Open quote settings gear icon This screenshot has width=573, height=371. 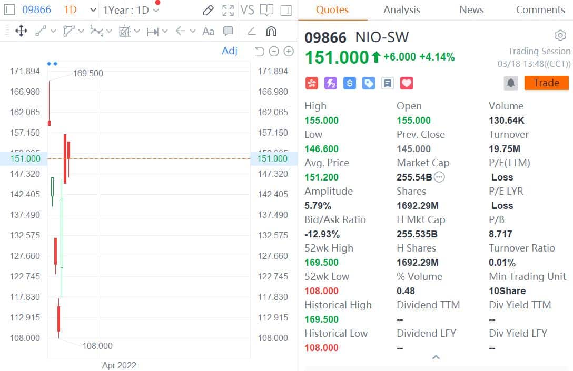tap(560, 36)
